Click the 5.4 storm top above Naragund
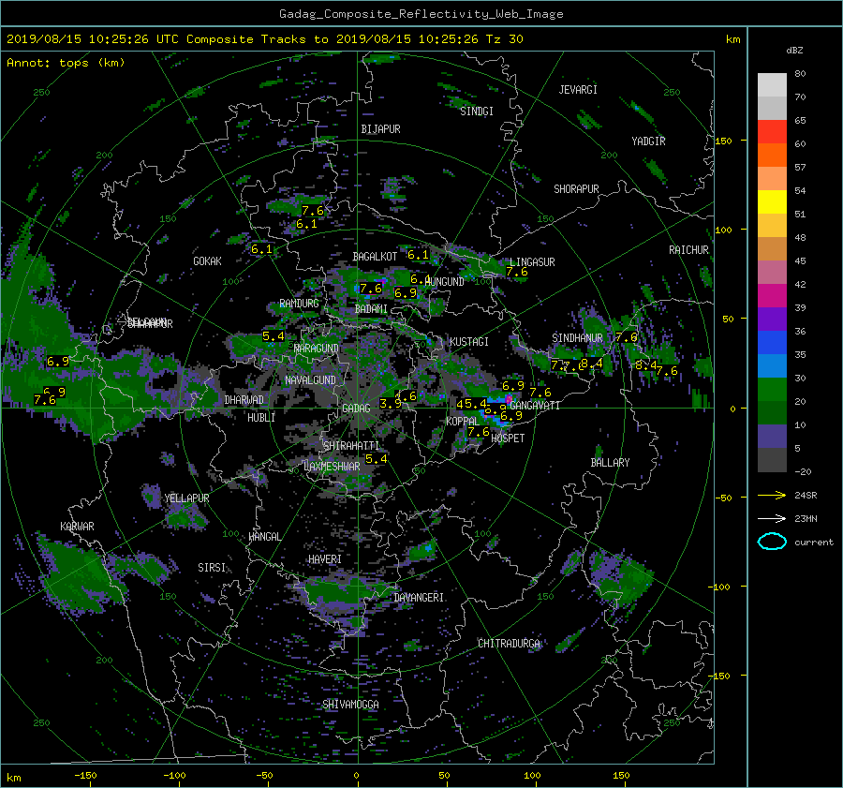 click(x=274, y=336)
